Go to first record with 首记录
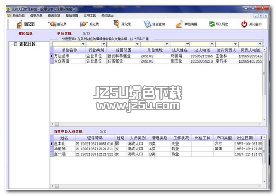Screen dimensions: 276x196 tap(25, 24)
